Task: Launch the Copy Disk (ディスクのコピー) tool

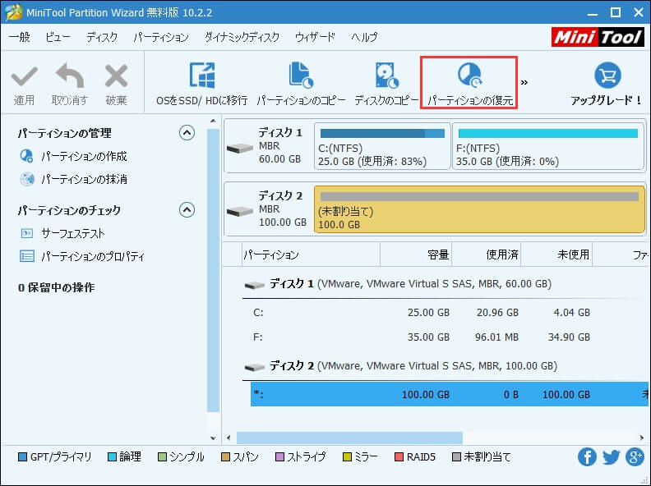Action: 386,85
